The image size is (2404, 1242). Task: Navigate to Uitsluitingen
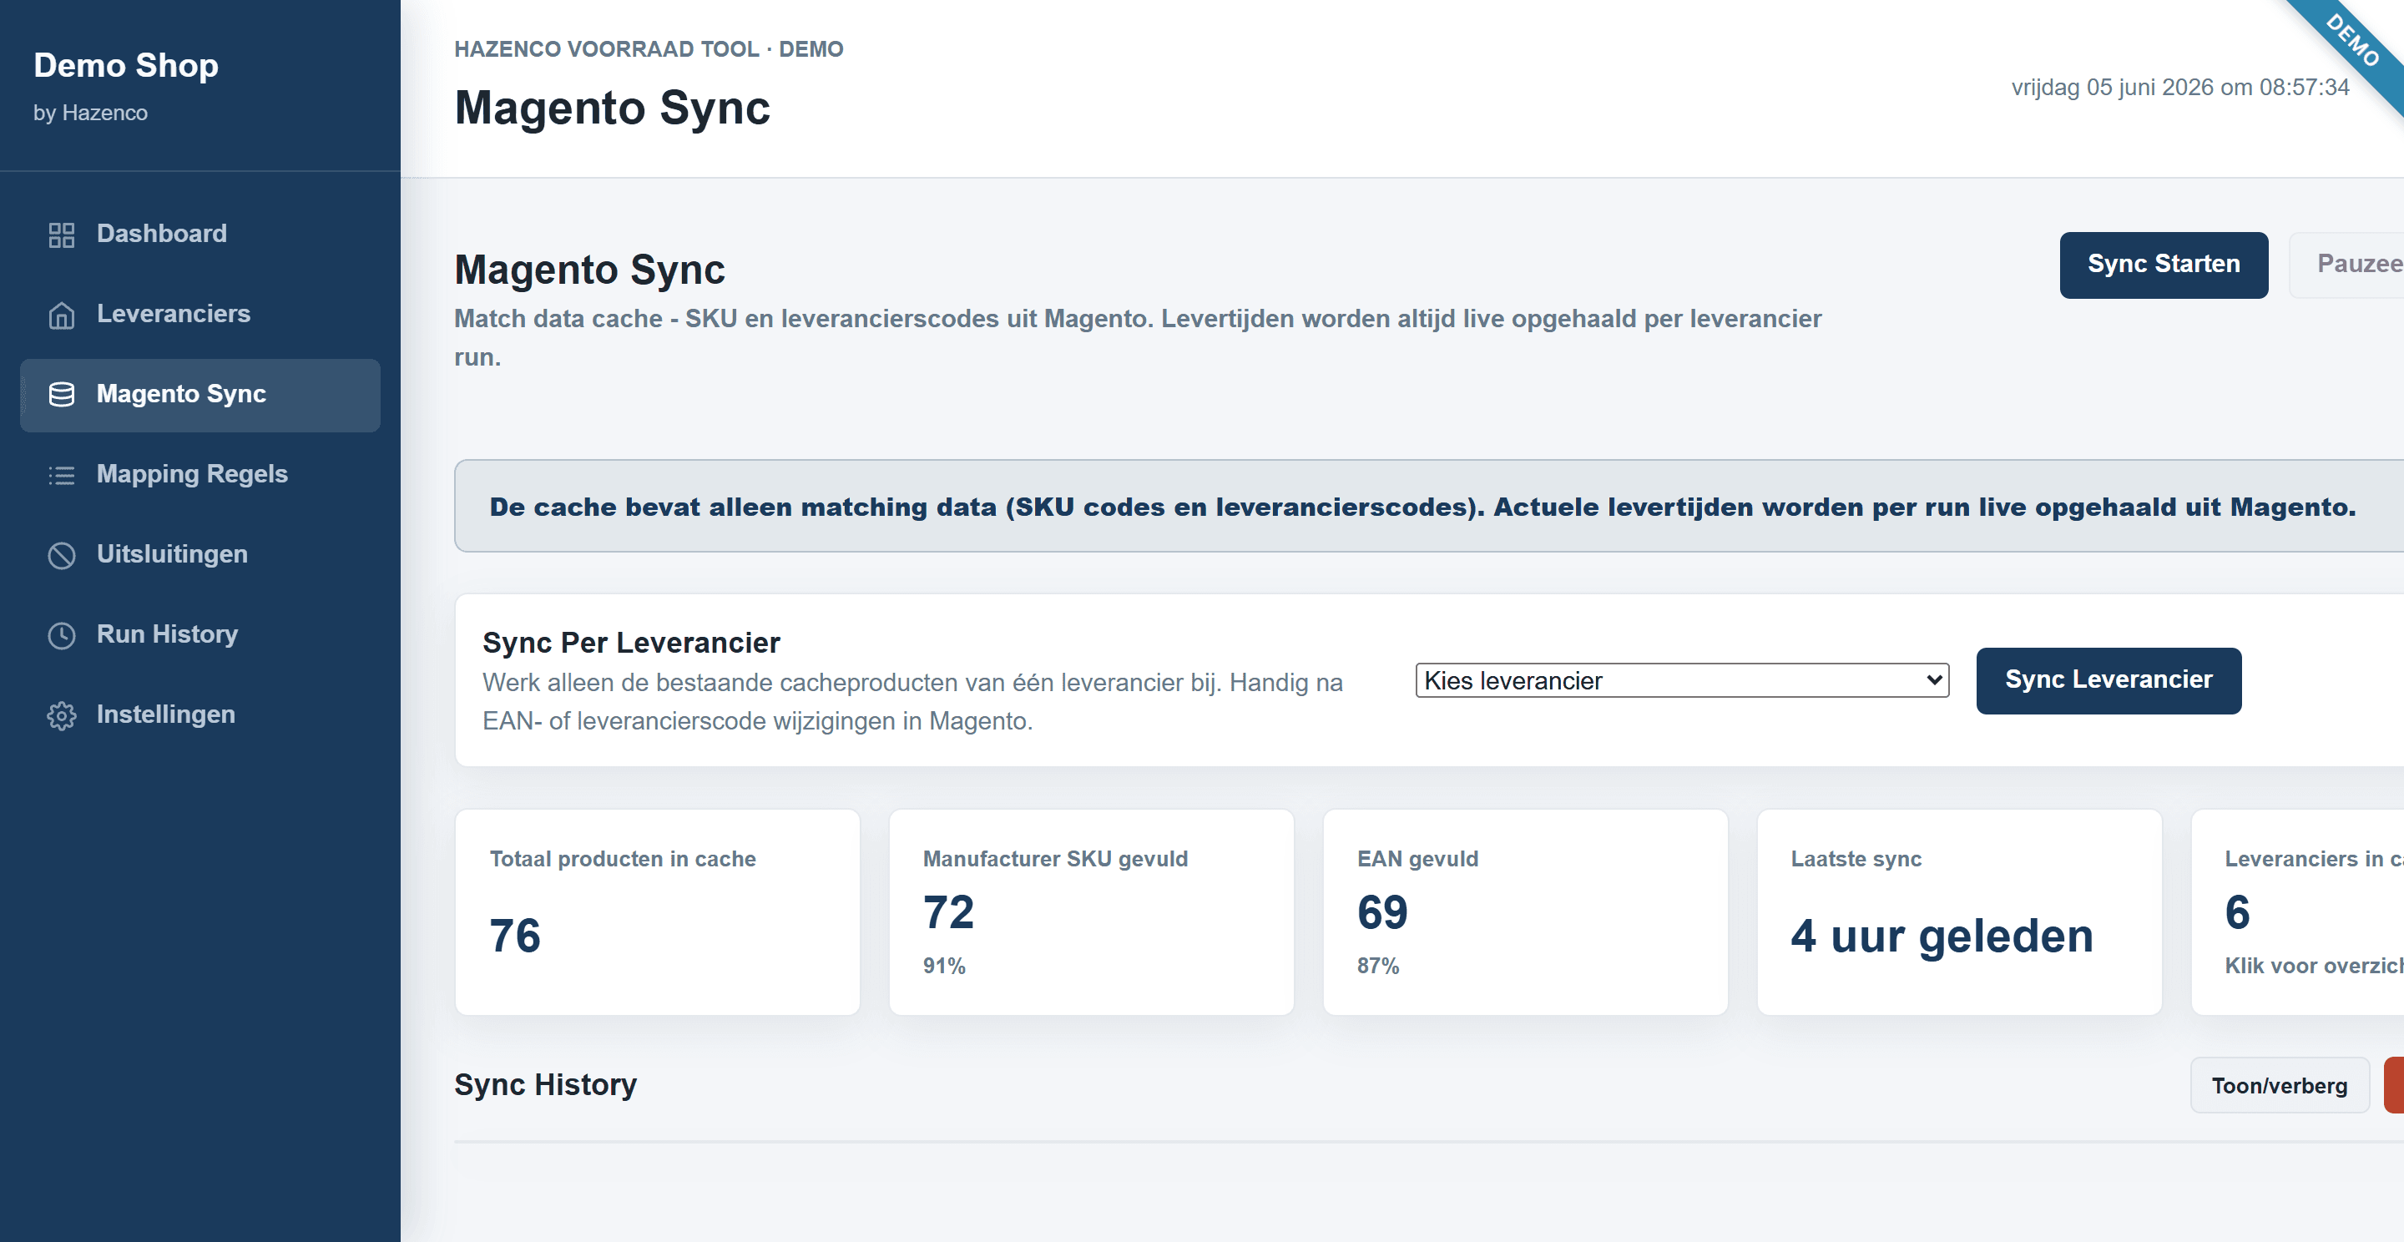click(199, 555)
